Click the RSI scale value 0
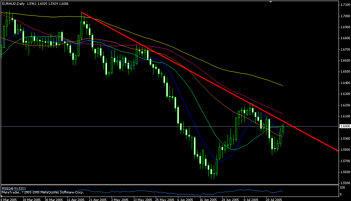 click(341, 194)
